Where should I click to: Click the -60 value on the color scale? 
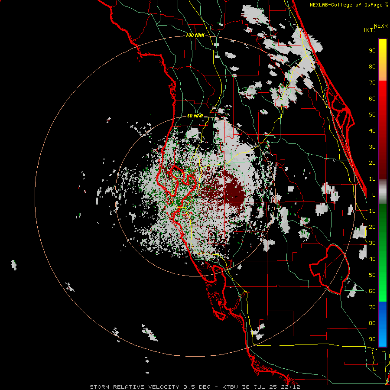pos(370,291)
